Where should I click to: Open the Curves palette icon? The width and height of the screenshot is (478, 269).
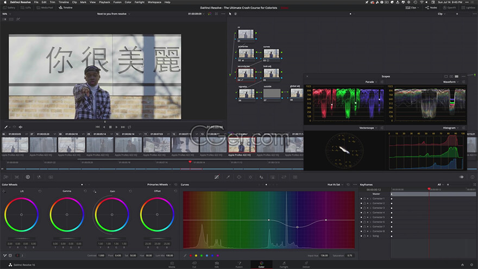point(217,177)
